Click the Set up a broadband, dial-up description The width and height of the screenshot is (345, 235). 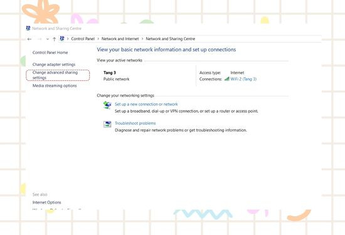(x=186, y=112)
